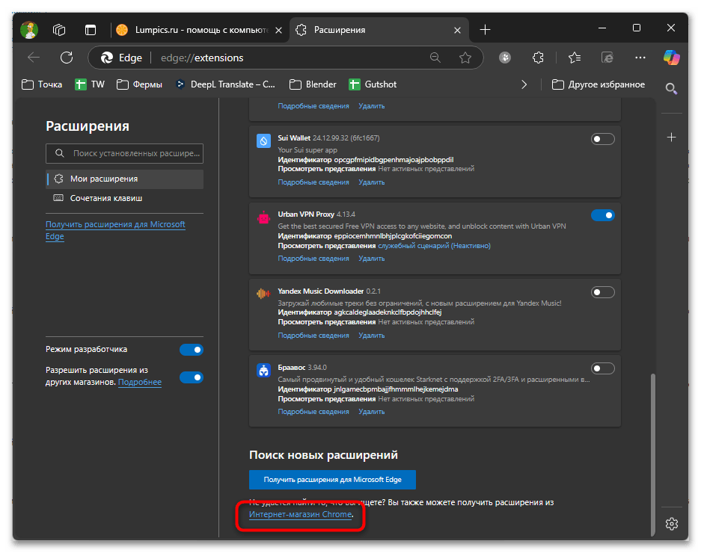Open a new tab with the plus
This screenshot has width=701, height=553.
click(x=485, y=30)
